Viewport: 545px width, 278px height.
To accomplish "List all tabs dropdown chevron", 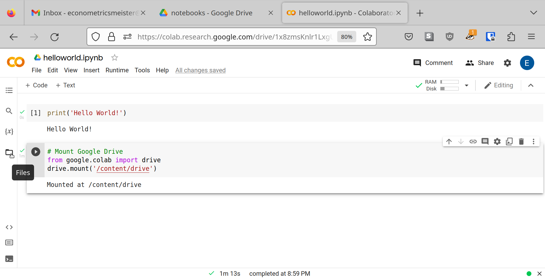I will point(534,13).
